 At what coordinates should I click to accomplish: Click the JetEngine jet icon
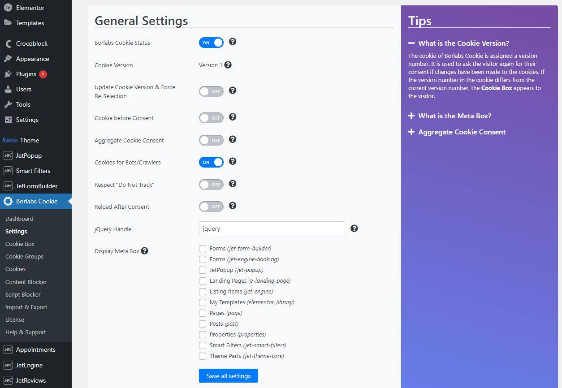(8, 365)
